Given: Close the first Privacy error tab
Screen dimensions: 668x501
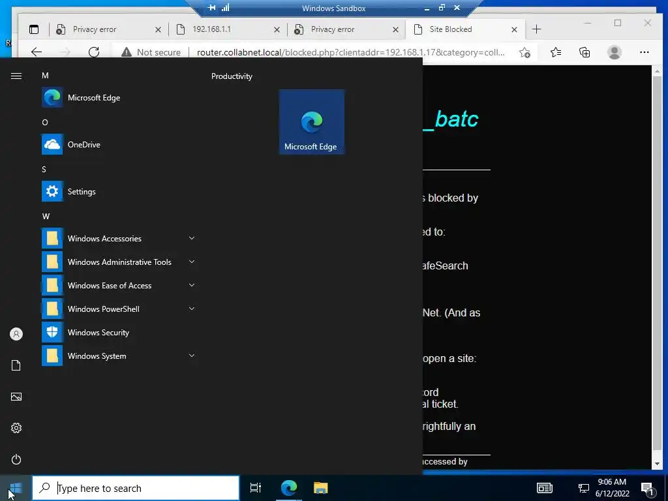Looking at the screenshot, I should pyautogui.click(x=158, y=30).
